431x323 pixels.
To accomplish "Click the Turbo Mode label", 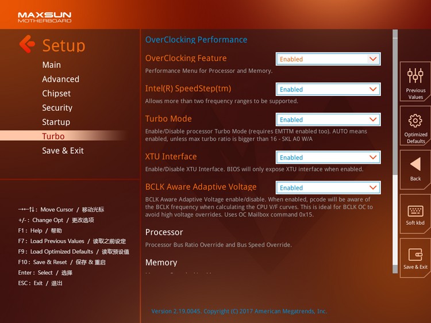I will pyautogui.click(x=168, y=119).
